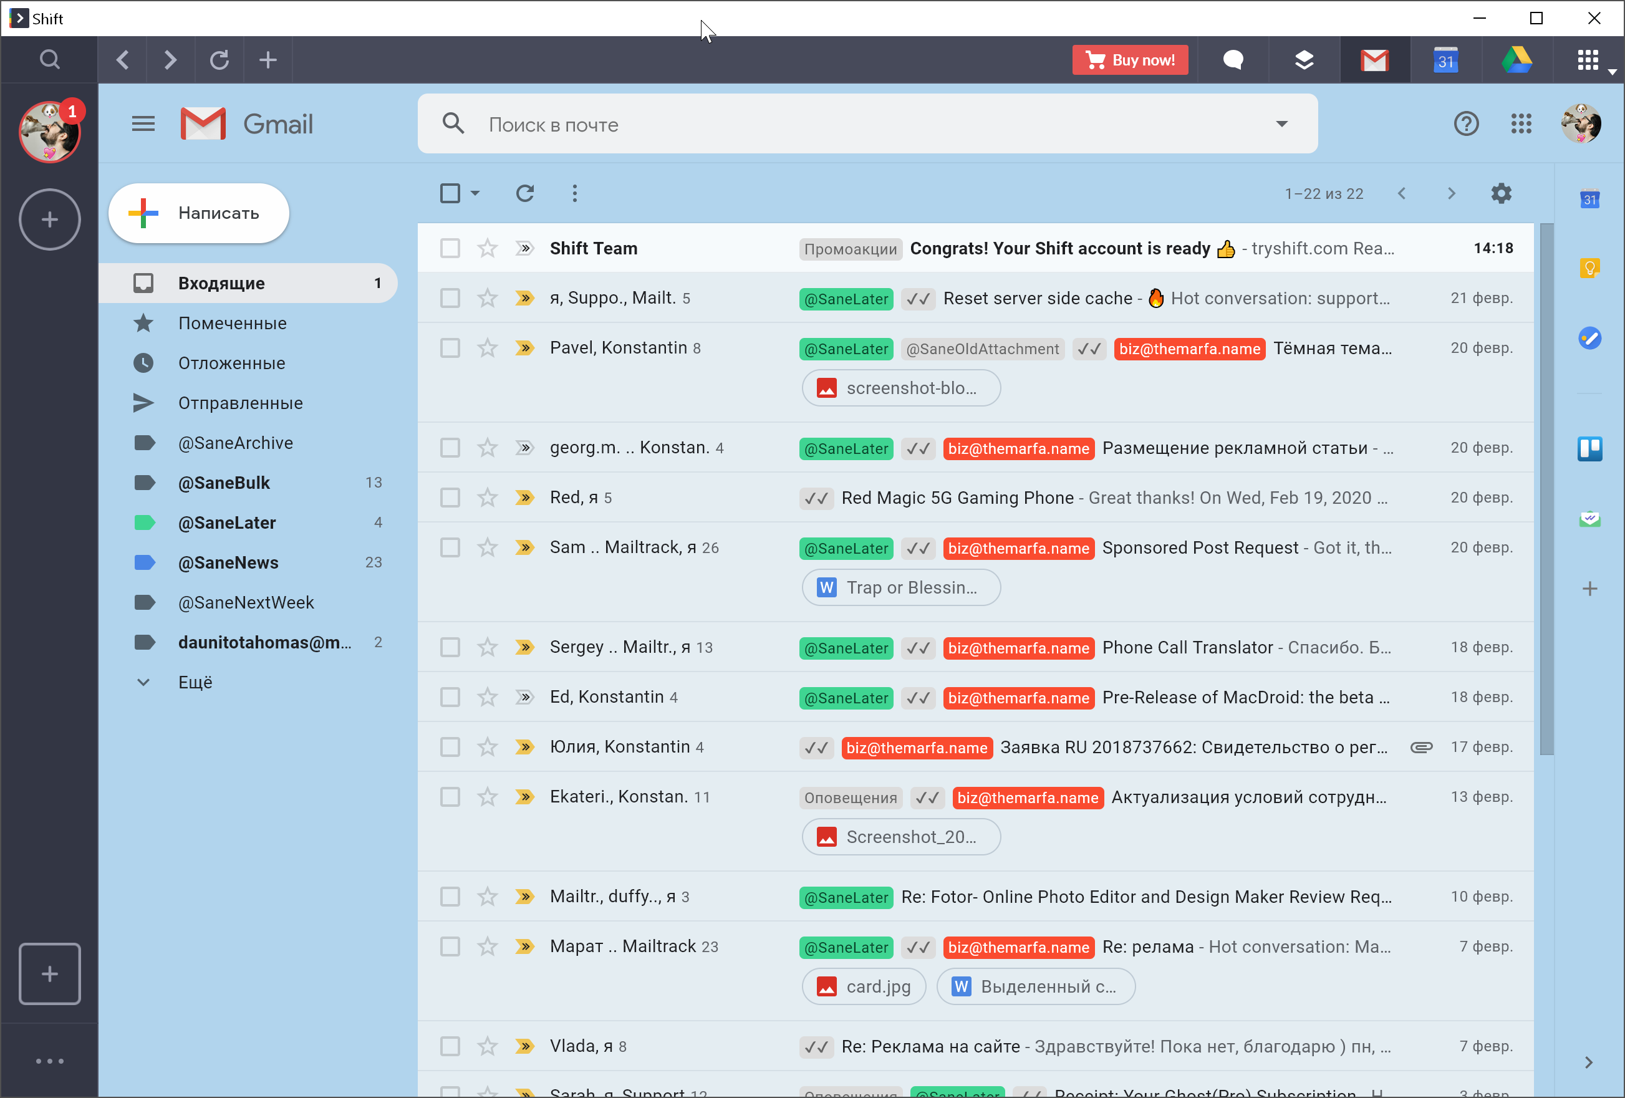Viewport: 1625px width, 1098px height.
Task: Open the @SaneNews label
Action: coord(228,563)
